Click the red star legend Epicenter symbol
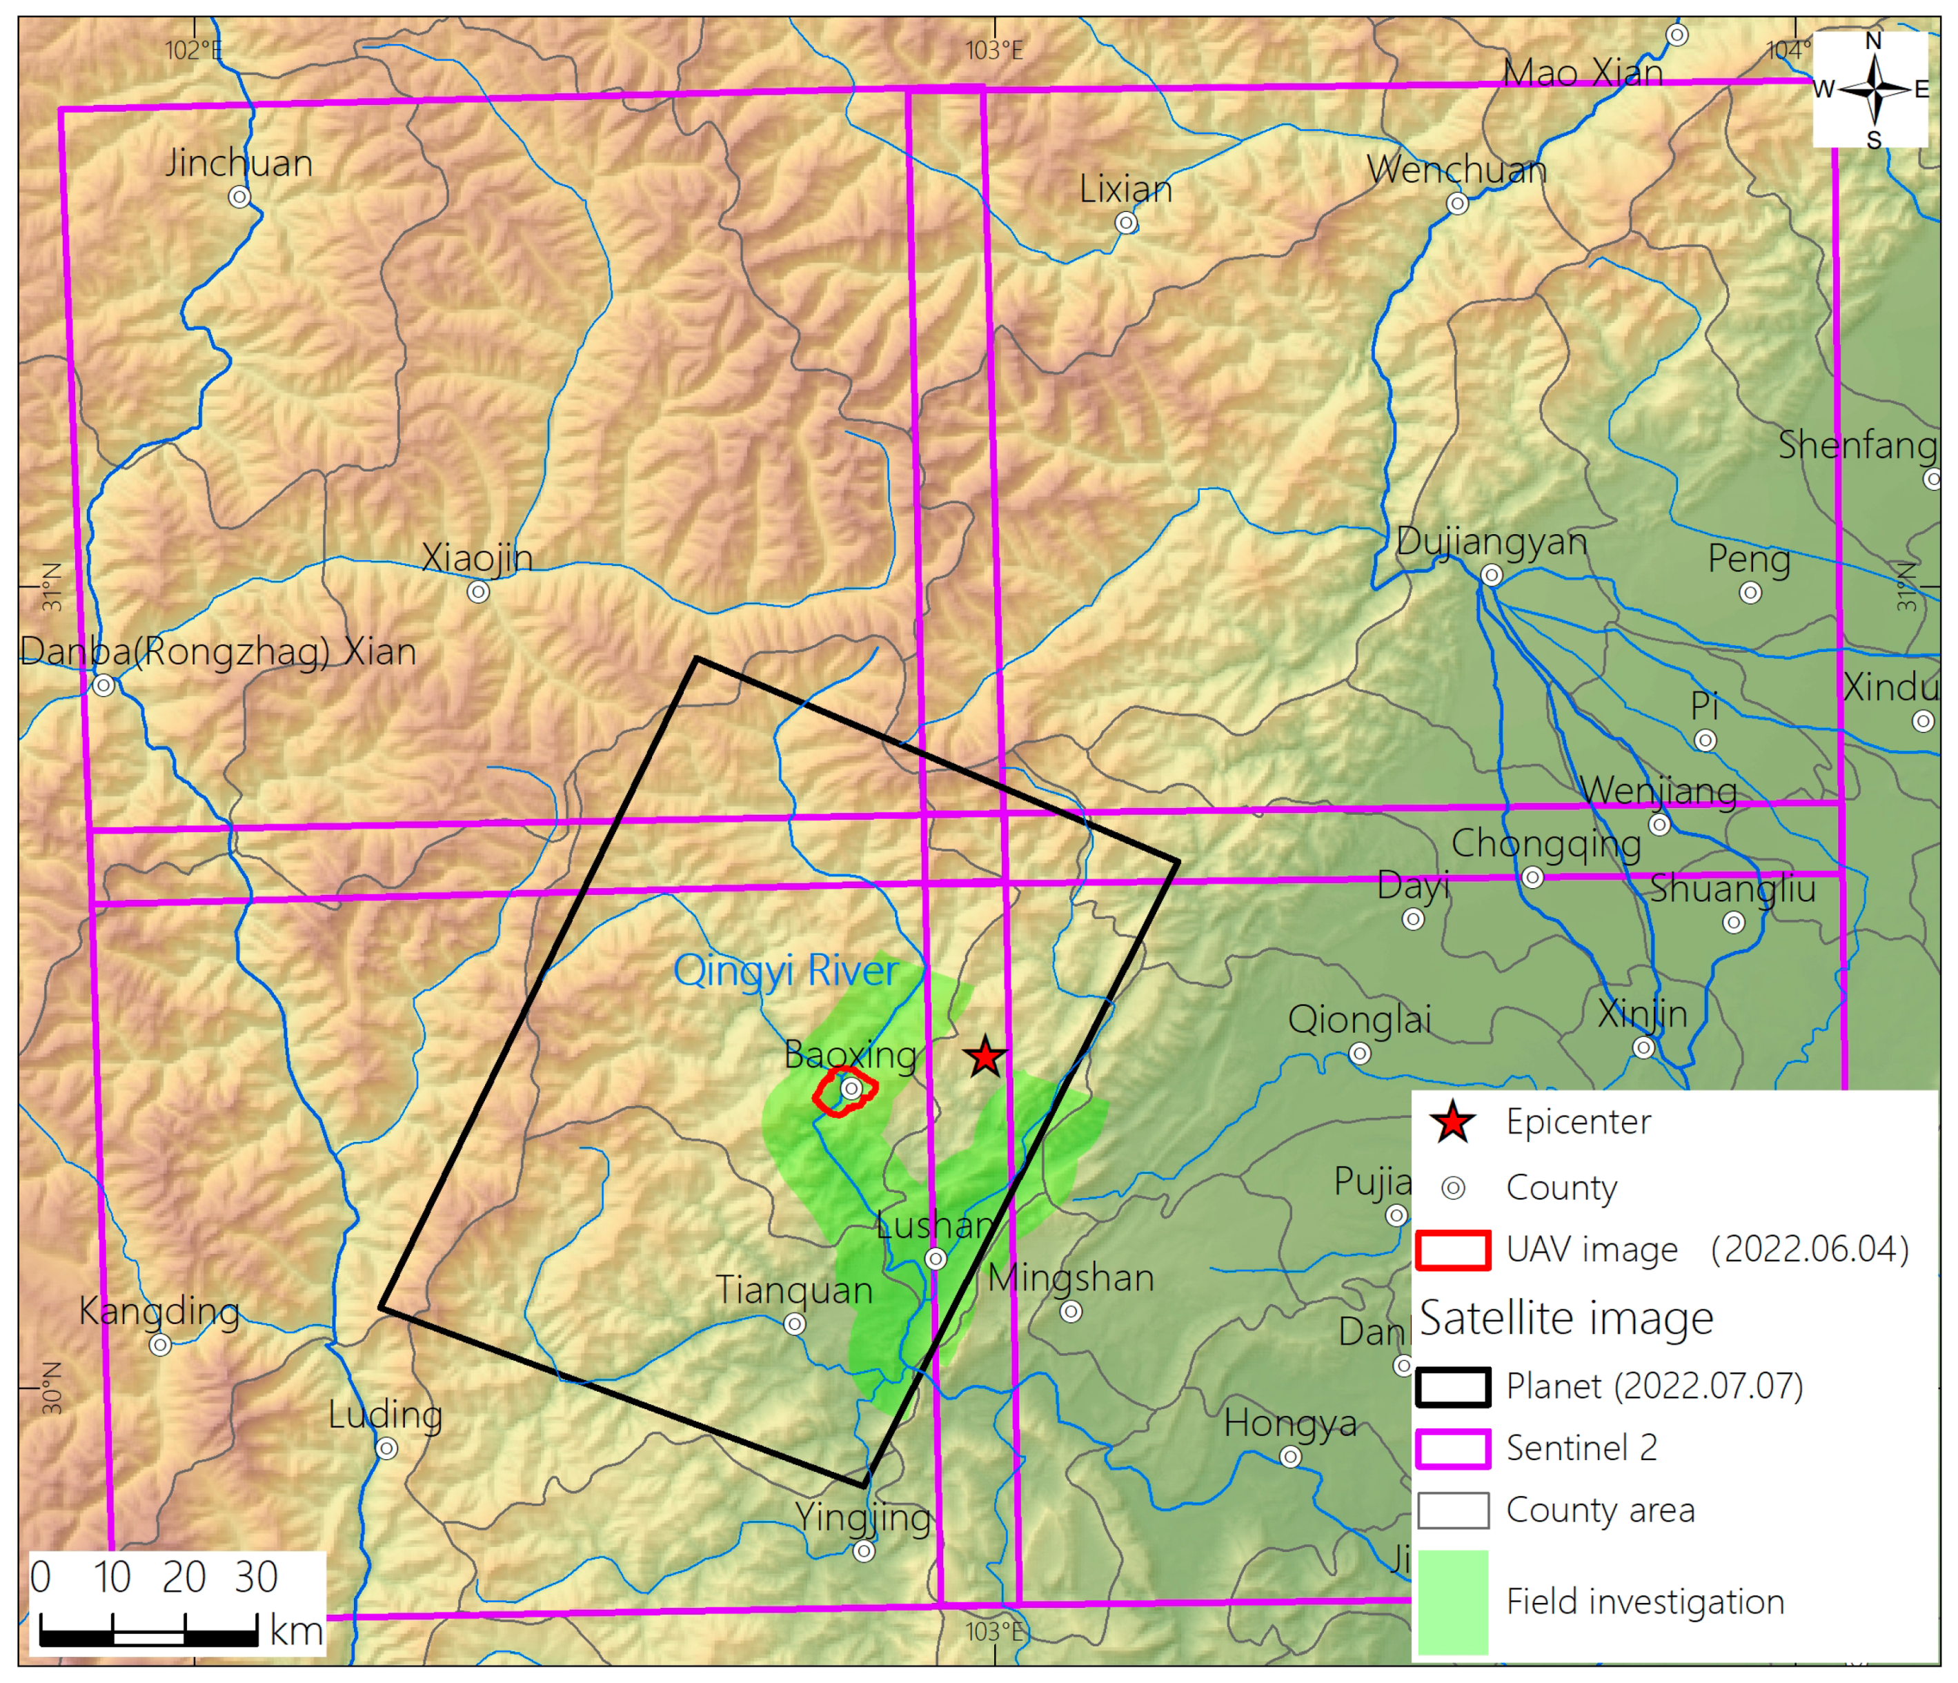 coord(1452,1123)
